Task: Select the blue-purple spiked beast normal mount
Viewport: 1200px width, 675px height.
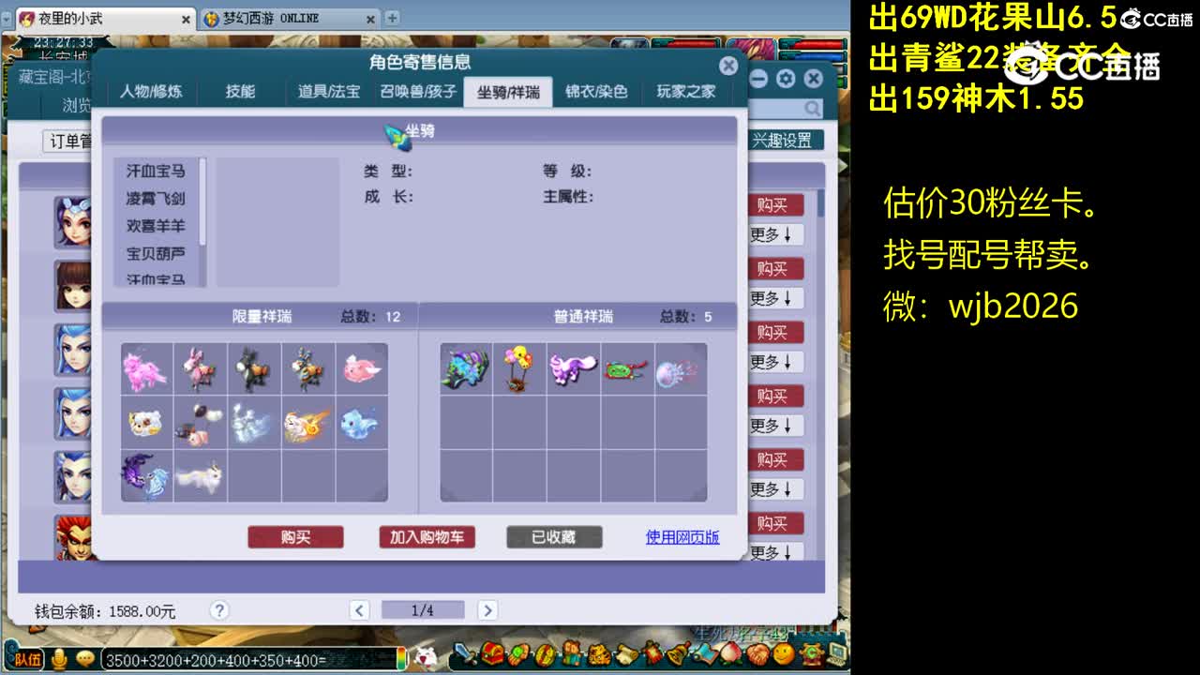Action: coord(466,368)
